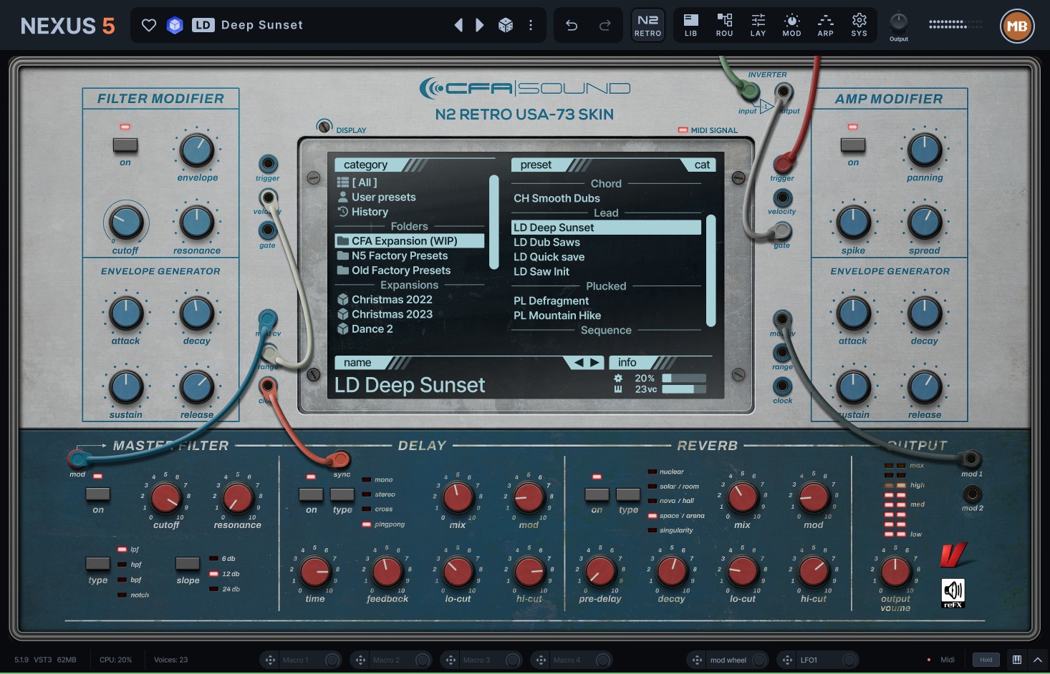Viewport: 1050px width, 674px height.
Task: Switch to the ARP arpeggiator tab
Action: pos(826,25)
